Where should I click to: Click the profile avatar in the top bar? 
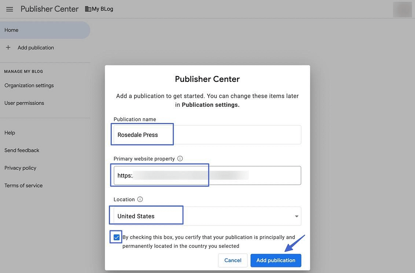[x=402, y=9]
